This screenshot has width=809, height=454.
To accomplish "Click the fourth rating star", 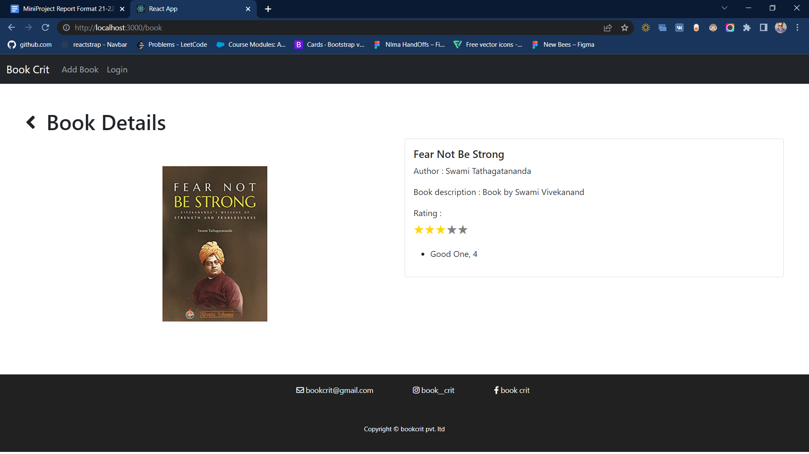I will (452, 230).
